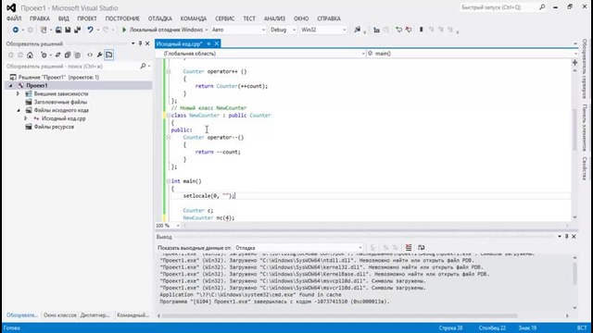Screen dimensions: 593x333
Task: Collapse the Проект1 project node arrow
Action: [x=10, y=86]
